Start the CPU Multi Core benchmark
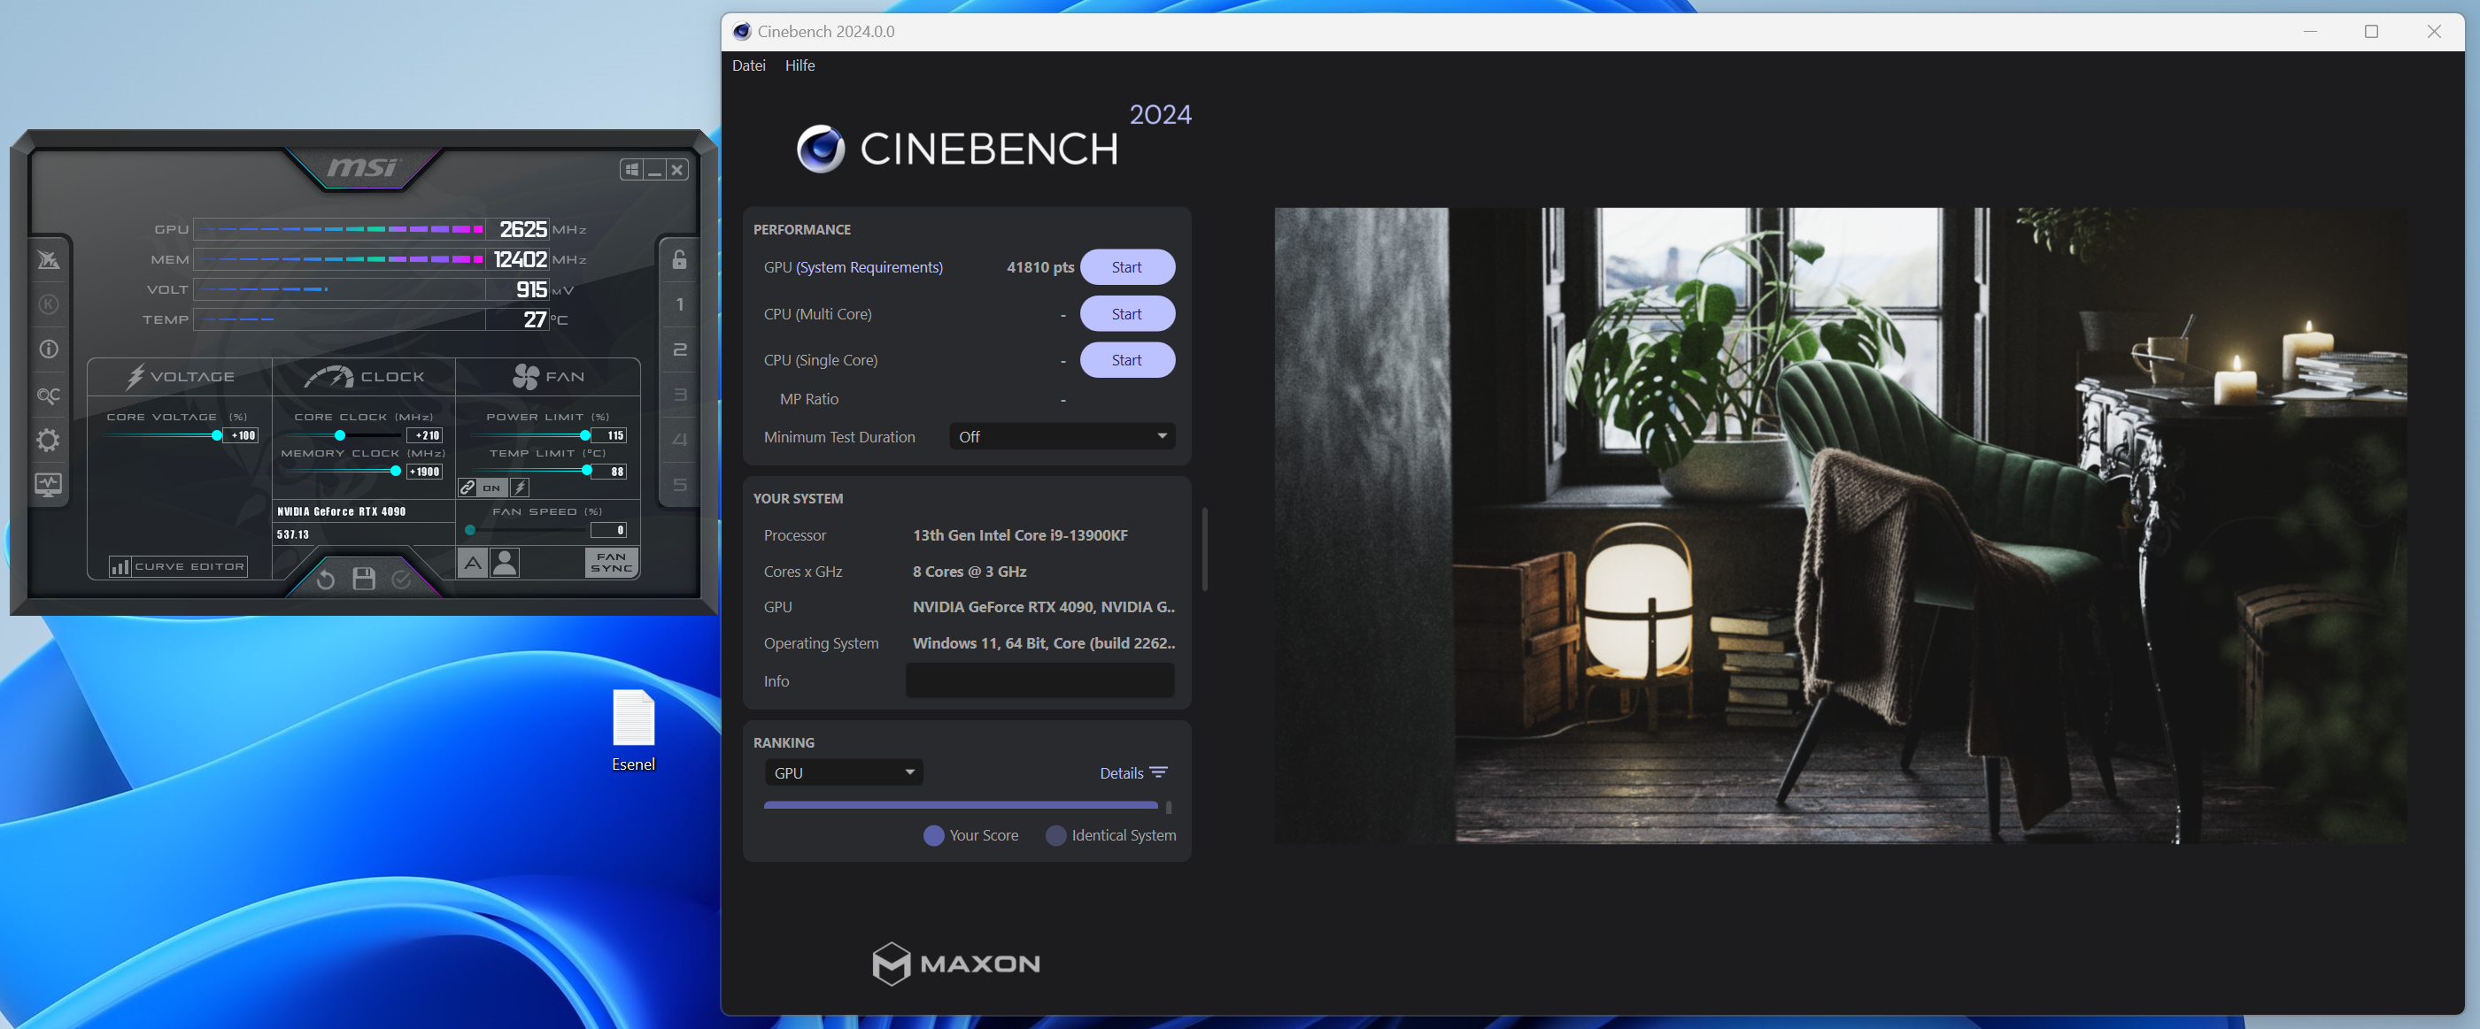This screenshot has height=1029, width=2480. pos(1126,313)
